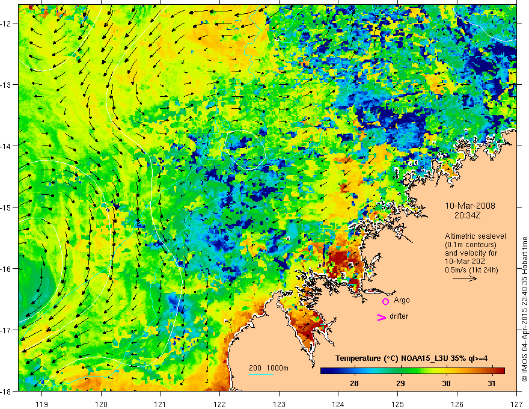529x409 pixels.
Task: Click color bar label 29
Action: (x=400, y=384)
